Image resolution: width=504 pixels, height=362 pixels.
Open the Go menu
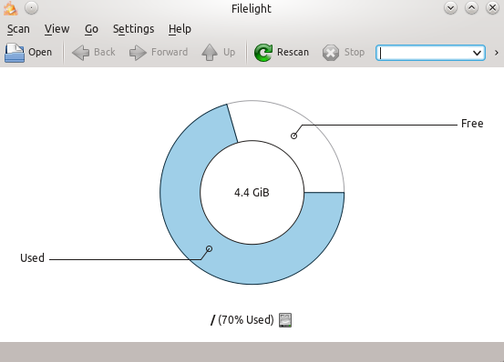[91, 29]
